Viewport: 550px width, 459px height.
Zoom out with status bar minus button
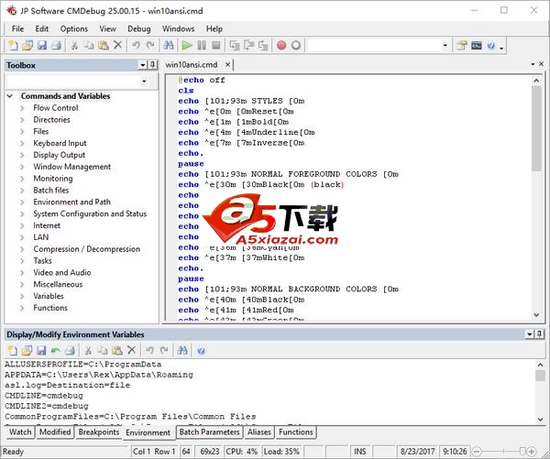pos(477,452)
